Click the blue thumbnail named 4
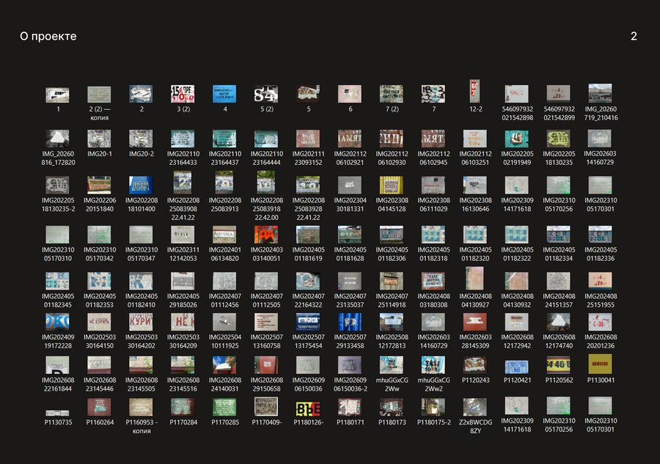Screen dimensions: 660x464 pos(224,94)
